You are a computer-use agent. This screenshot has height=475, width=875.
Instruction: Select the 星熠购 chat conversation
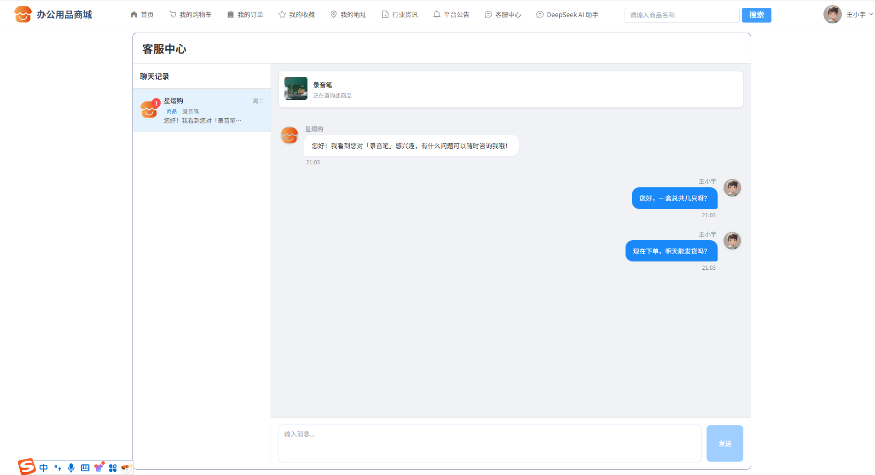click(x=202, y=110)
